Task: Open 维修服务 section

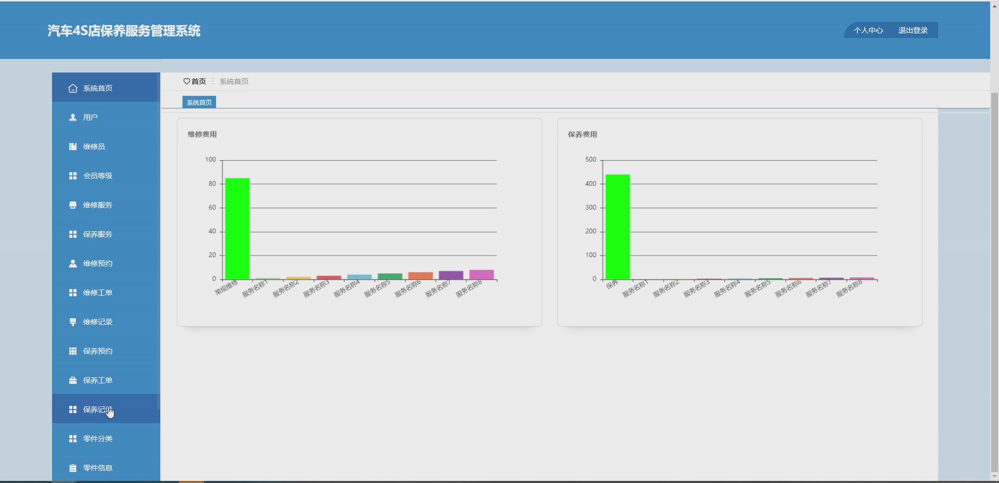Action: click(106, 205)
